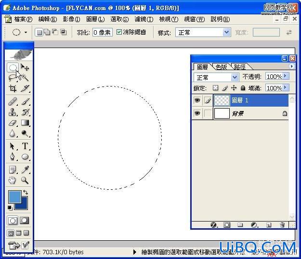Open the fill slider arrow
The image size is (301, 259).
tap(285, 87)
